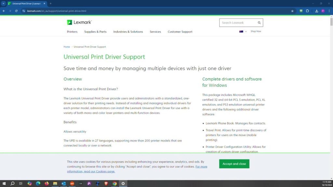
Task: Click the 'Universal Print Driver Support' heading
Action: click(104, 57)
